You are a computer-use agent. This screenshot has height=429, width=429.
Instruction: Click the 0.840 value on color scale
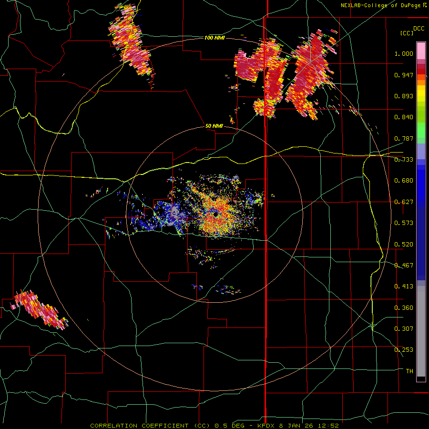(404, 117)
